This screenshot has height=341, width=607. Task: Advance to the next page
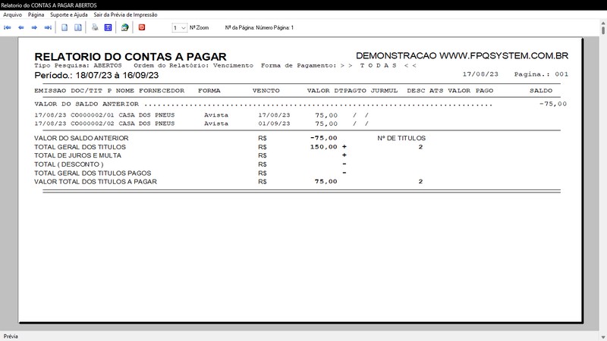[x=34, y=27]
